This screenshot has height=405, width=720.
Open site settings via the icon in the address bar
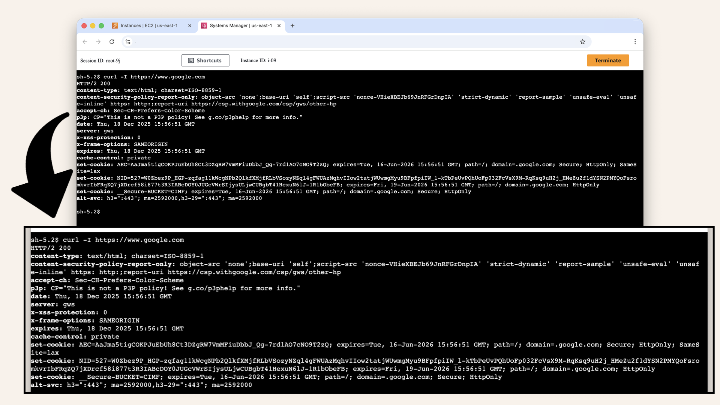(128, 42)
